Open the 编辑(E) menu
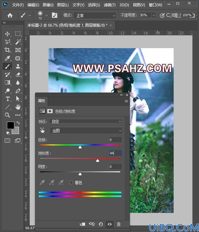The height and width of the screenshot is (232, 199). 33,5
